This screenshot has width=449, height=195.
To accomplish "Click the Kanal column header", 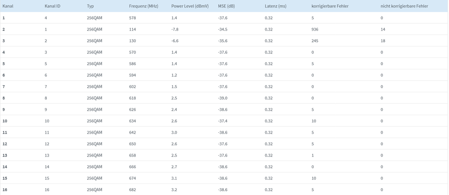I will point(8,6).
